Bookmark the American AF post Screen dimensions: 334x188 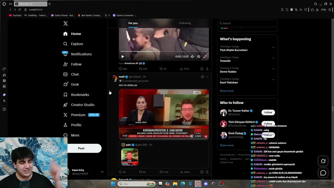coord(202,69)
